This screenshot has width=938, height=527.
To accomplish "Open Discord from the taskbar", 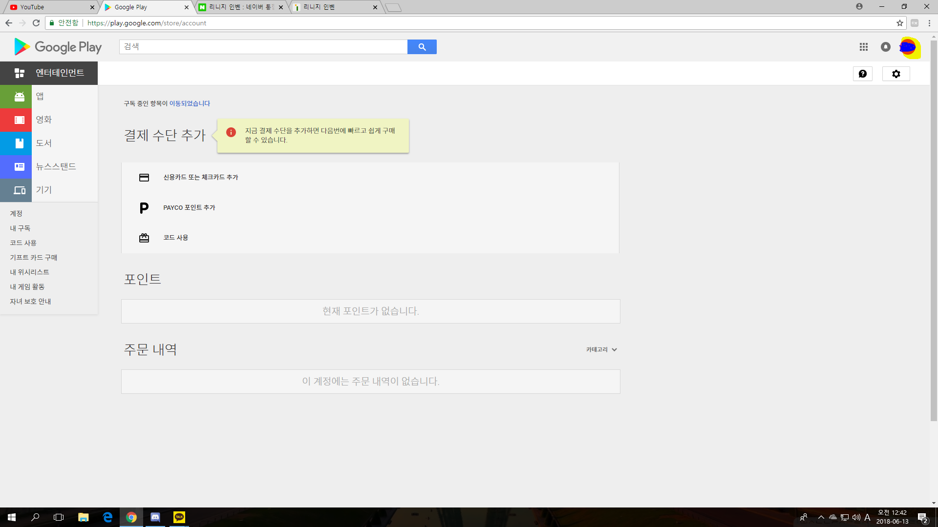I will [155, 517].
